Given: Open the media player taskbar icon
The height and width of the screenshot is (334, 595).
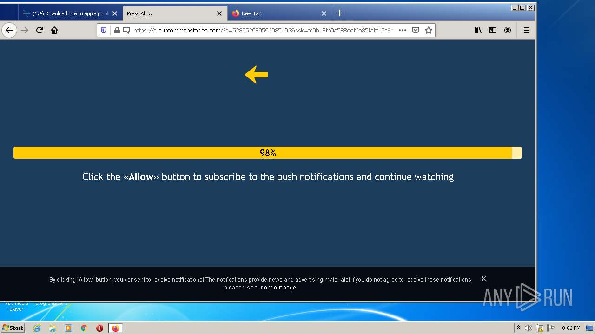Looking at the screenshot, I should point(68,328).
